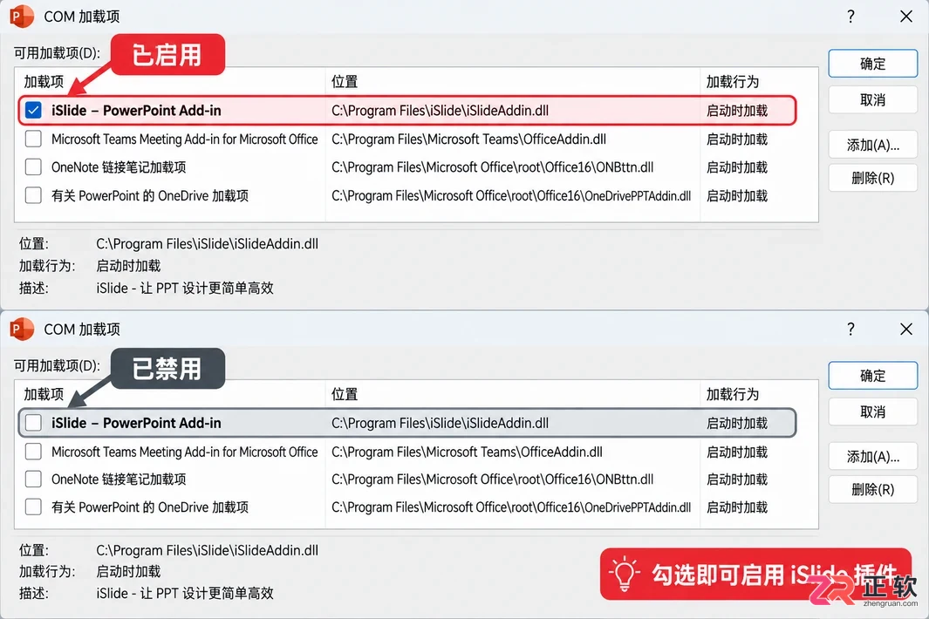Click PowerPoint icon in lower dialog title bar
This screenshot has height=619, width=929.
(22, 329)
